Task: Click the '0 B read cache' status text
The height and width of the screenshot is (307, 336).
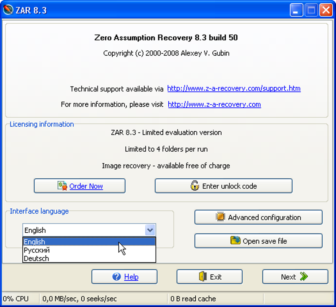Action: [193, 298]
